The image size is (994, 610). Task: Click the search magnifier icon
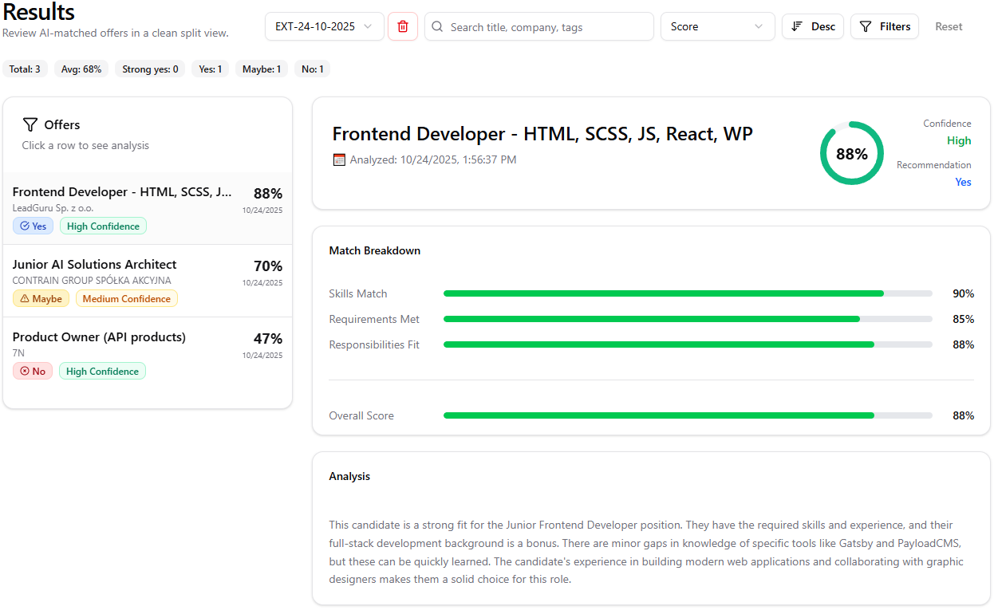pos(437,26)
